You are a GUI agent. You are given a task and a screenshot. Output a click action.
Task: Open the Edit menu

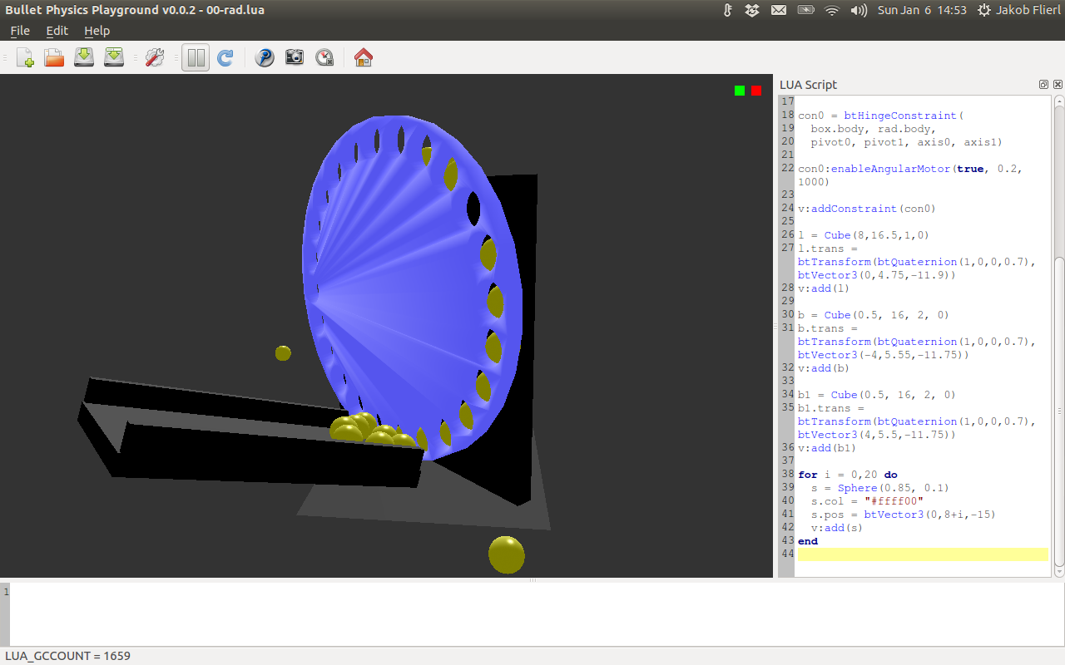coord(57,31)
